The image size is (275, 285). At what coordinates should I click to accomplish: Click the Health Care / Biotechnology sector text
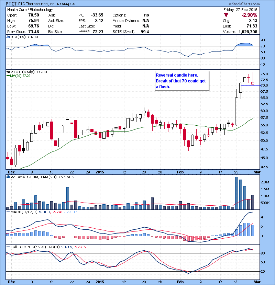pyautogui.click(x=30, y=10)
